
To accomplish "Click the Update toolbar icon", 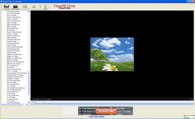I will coord(45,7).
